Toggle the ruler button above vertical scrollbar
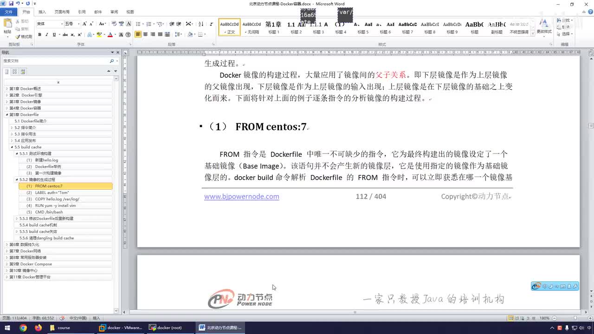Viewport: 594px width, 334px height. pyautogui.click(x=591, y=52)
